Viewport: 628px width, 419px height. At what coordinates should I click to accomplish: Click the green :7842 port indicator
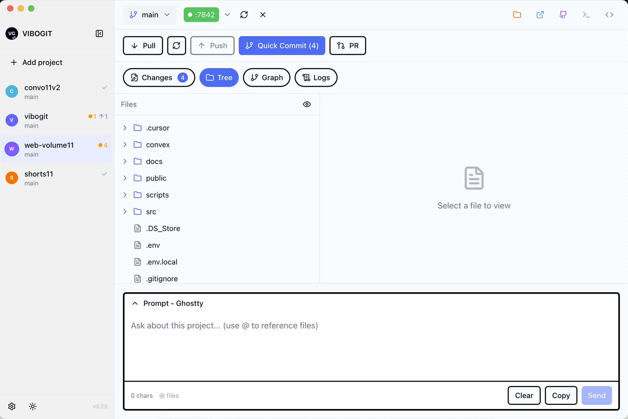[201, 15]
